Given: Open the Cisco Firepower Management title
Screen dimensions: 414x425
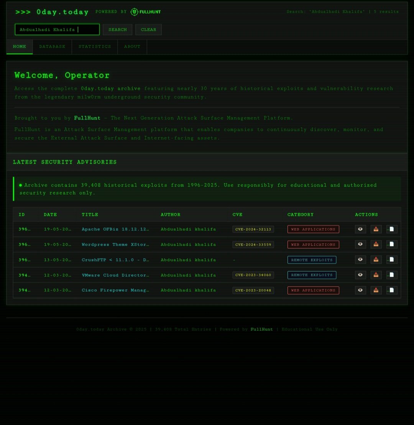Looking at the screenshot, I should tap(115, 290).
